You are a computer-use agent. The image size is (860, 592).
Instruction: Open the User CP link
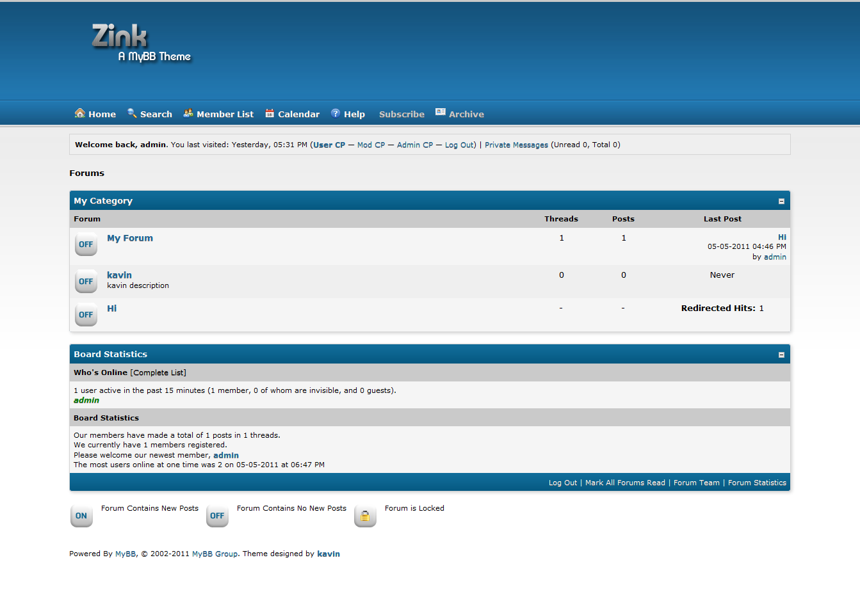329,145
